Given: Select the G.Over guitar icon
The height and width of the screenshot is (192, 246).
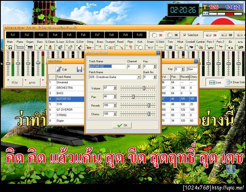Looking at the screenshot, I should click(x=70, y=47).
